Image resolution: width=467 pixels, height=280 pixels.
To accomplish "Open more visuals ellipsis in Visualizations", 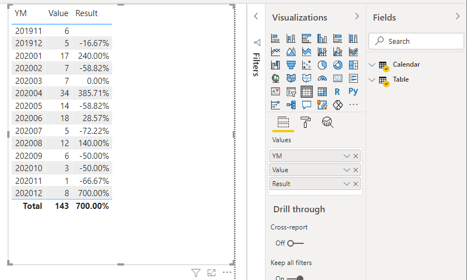I will (353, 104).
